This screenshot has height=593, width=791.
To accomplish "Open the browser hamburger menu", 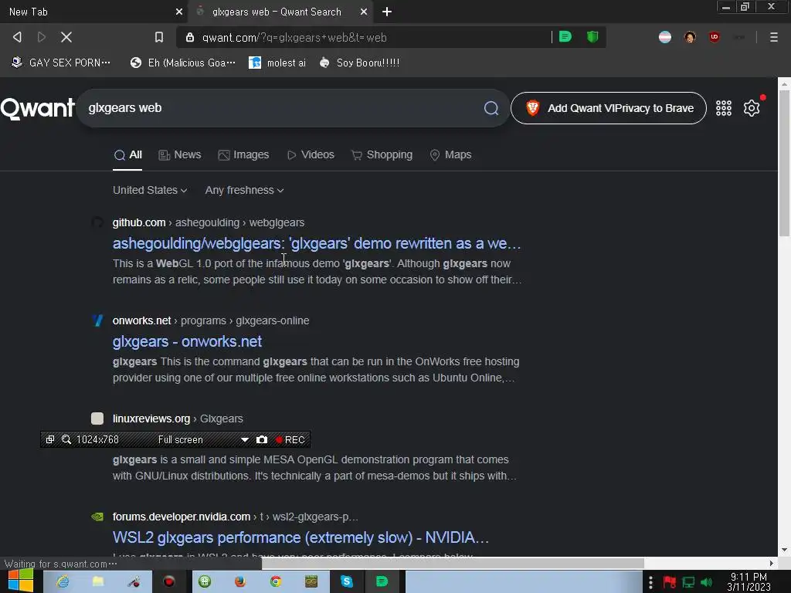I will (x=773, y=37).
